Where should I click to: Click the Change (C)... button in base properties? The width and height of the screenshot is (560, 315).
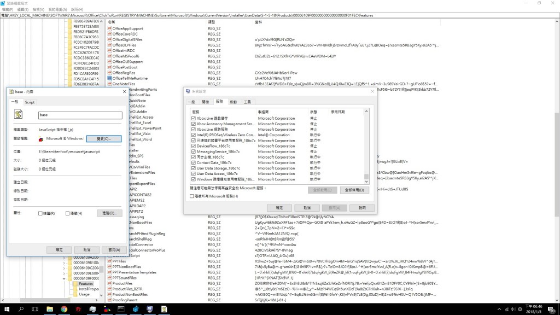(x=104, y=138)
